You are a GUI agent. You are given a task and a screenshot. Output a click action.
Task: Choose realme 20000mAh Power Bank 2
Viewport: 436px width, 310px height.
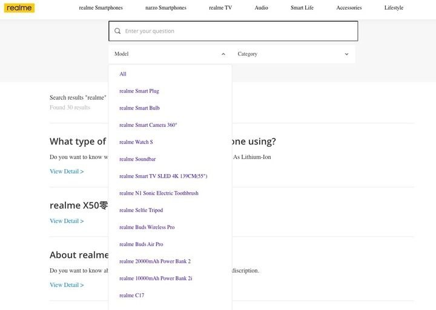155,261
